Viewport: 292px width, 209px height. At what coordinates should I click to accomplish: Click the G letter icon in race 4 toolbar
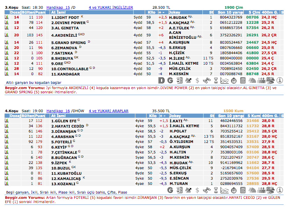click(170, 190)
